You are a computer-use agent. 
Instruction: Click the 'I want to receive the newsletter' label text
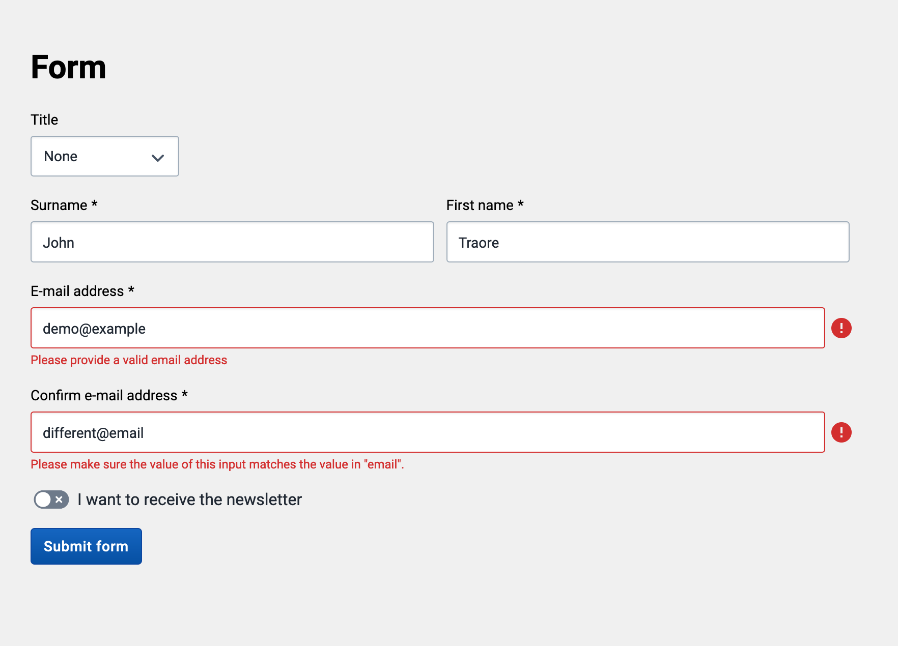(189, 500)
